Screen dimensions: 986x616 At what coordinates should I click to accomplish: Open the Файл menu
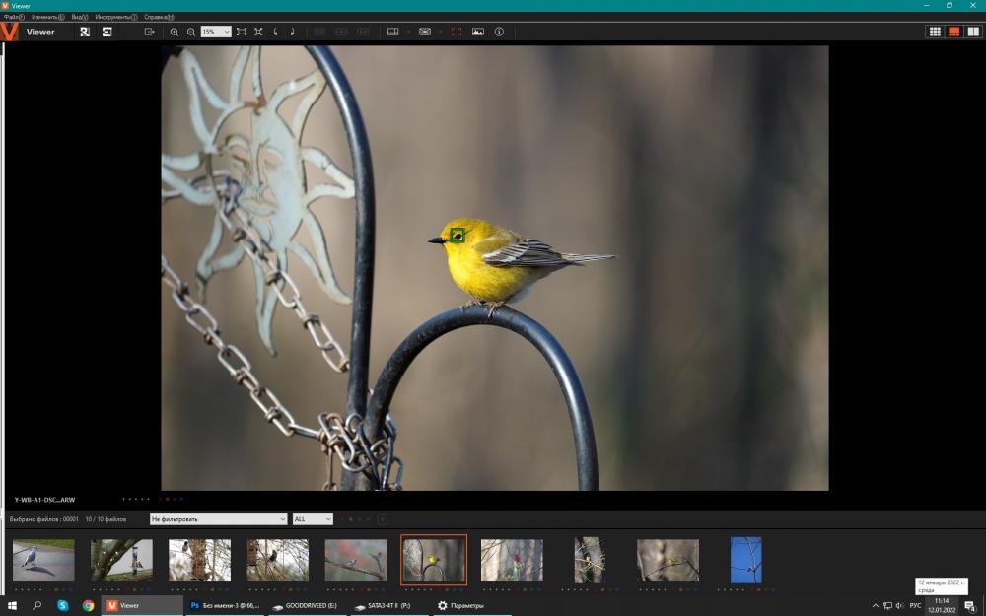tap(14, 17)
